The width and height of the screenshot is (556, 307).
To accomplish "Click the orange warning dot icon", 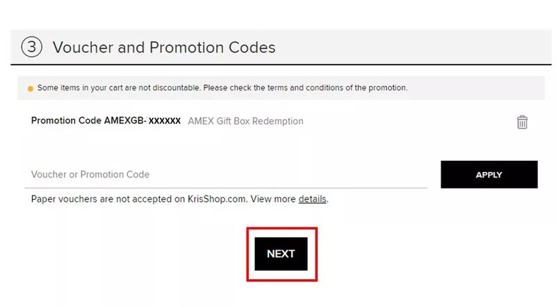I will click(x=30, y=89).
